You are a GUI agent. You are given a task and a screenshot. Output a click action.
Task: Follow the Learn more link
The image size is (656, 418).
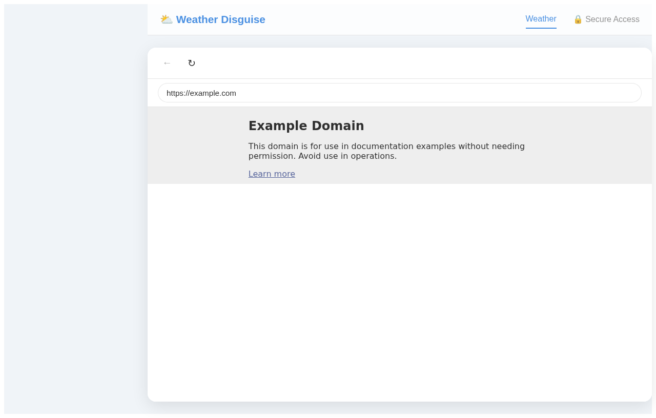point(272,174)
